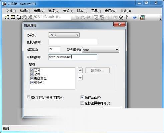Viewport: 164px width, 133px height.
Task: Close the 快速连接 dialog
Action: click(x=120, y=24)
